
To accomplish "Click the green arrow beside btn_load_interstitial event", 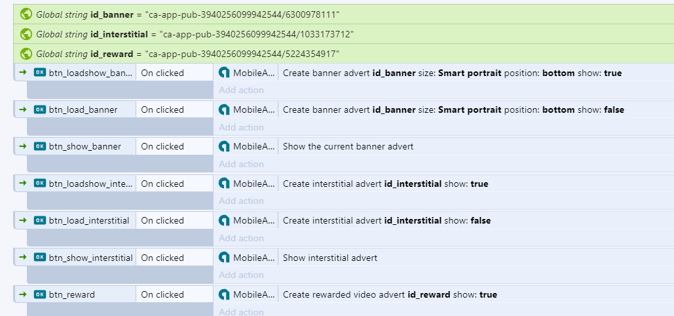I will click(23, 220).
